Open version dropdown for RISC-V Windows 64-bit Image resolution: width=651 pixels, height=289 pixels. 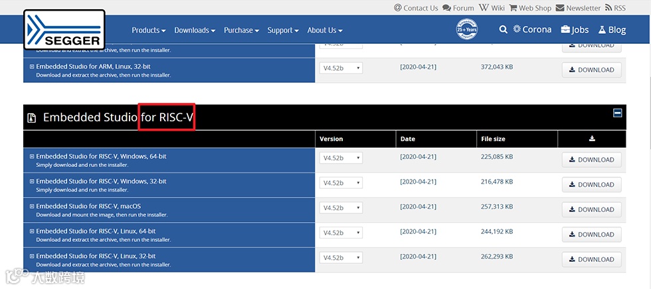[341, 158]
